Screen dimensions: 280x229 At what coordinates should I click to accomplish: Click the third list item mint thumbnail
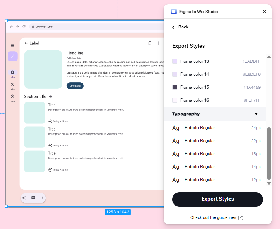tap(35, 161)
